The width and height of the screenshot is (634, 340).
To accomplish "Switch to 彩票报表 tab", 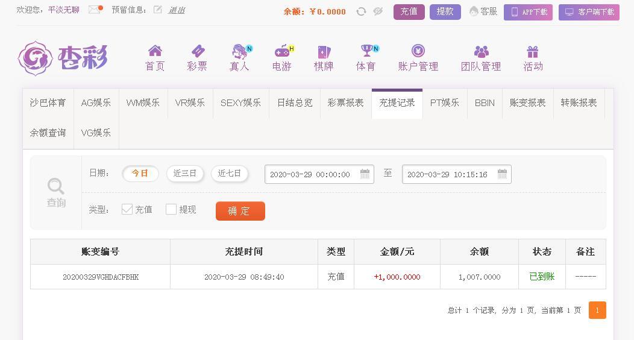I will pos(346,103).
